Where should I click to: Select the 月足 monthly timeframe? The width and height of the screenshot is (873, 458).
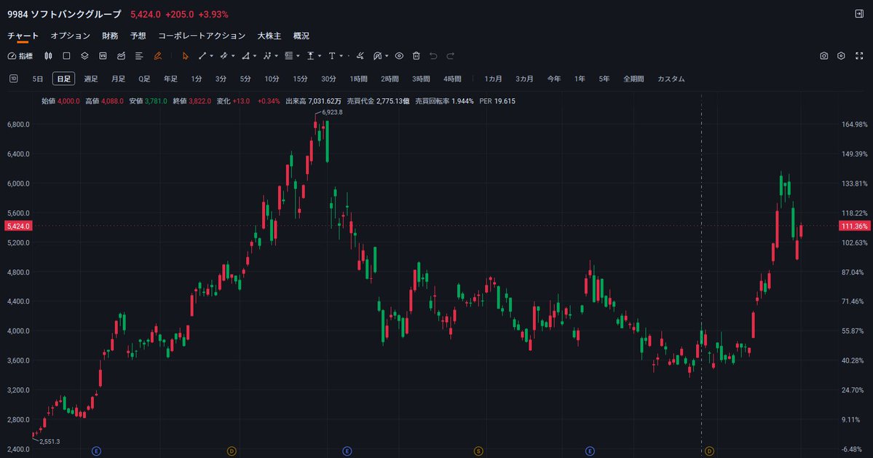coord(118,79)
